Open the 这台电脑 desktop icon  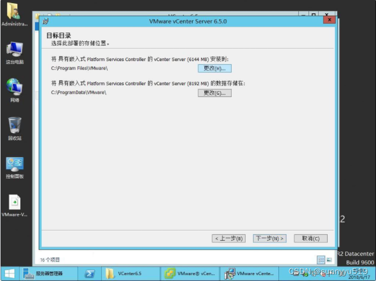[x=14, y=53]
